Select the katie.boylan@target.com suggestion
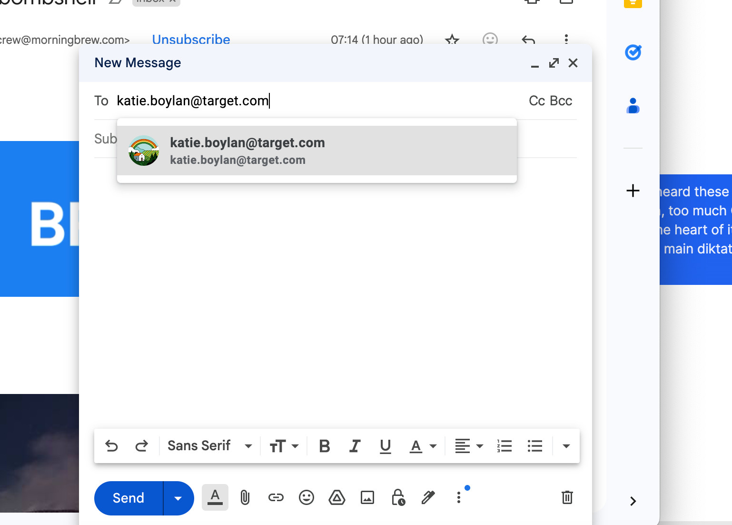The image size is (732, 525). 317,151
